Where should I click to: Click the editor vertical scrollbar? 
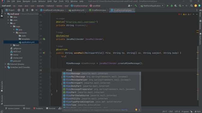click(198, 73)
